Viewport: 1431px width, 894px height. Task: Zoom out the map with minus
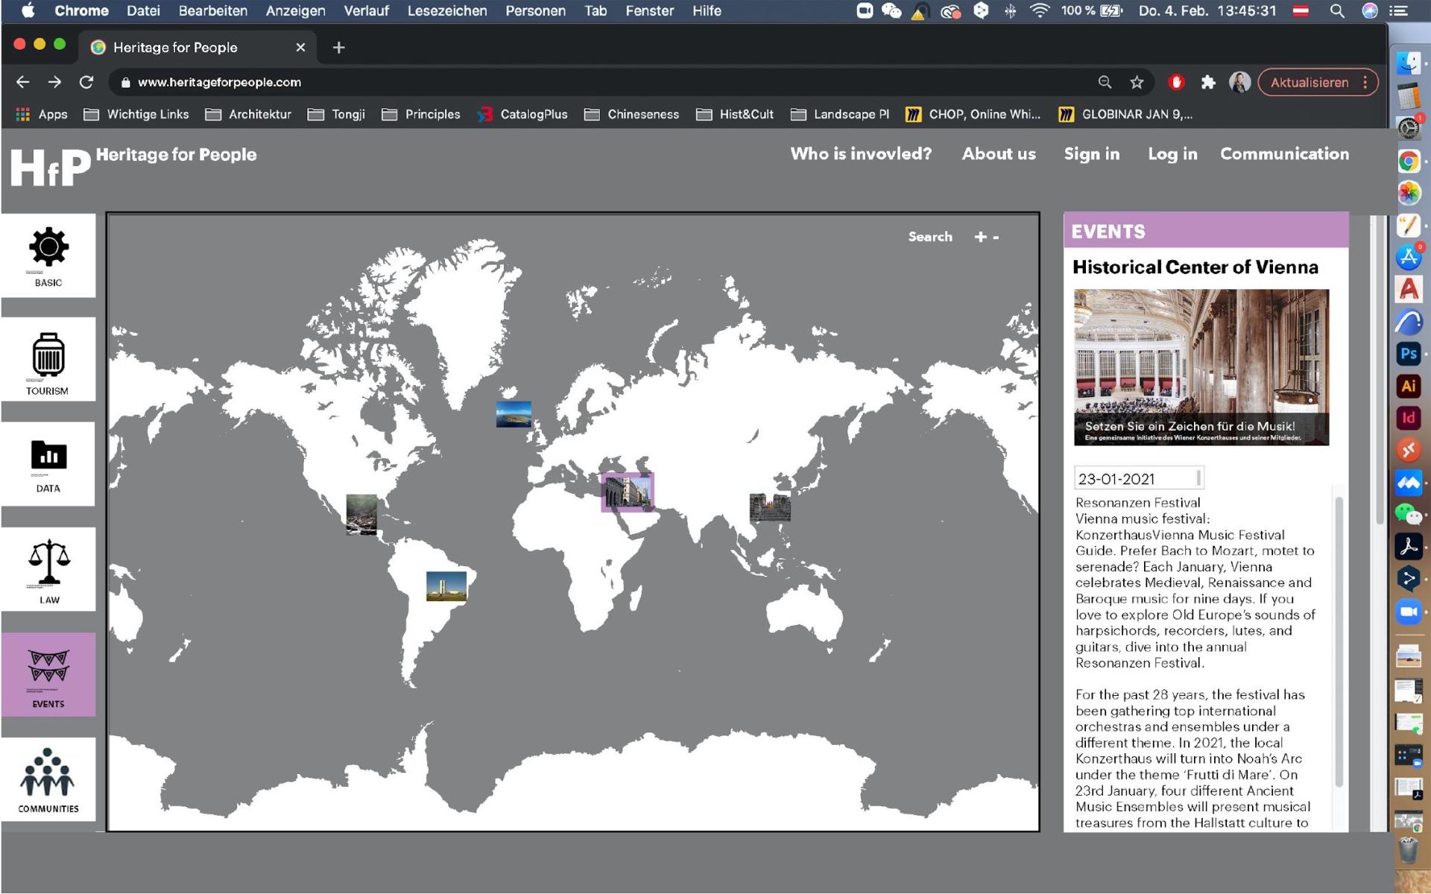pos(996,237)
